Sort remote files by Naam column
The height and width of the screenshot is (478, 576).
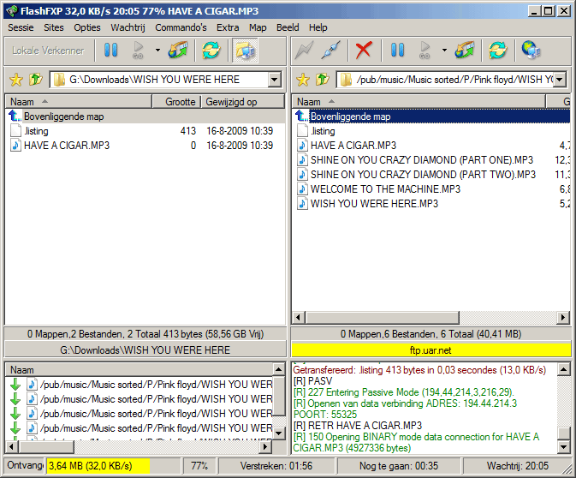(419, 102)
